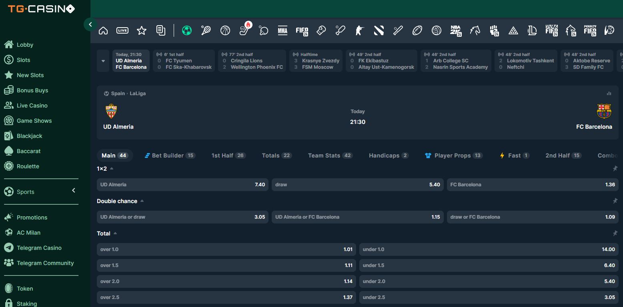Pin the Double chance market
Screen dimensions: 623x307
pos(615,201)
